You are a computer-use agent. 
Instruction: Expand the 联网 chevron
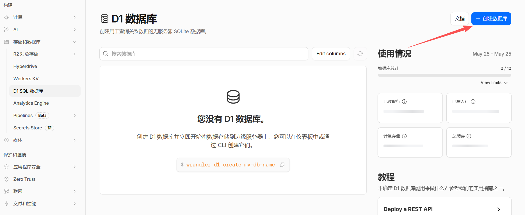pos(75,191)
